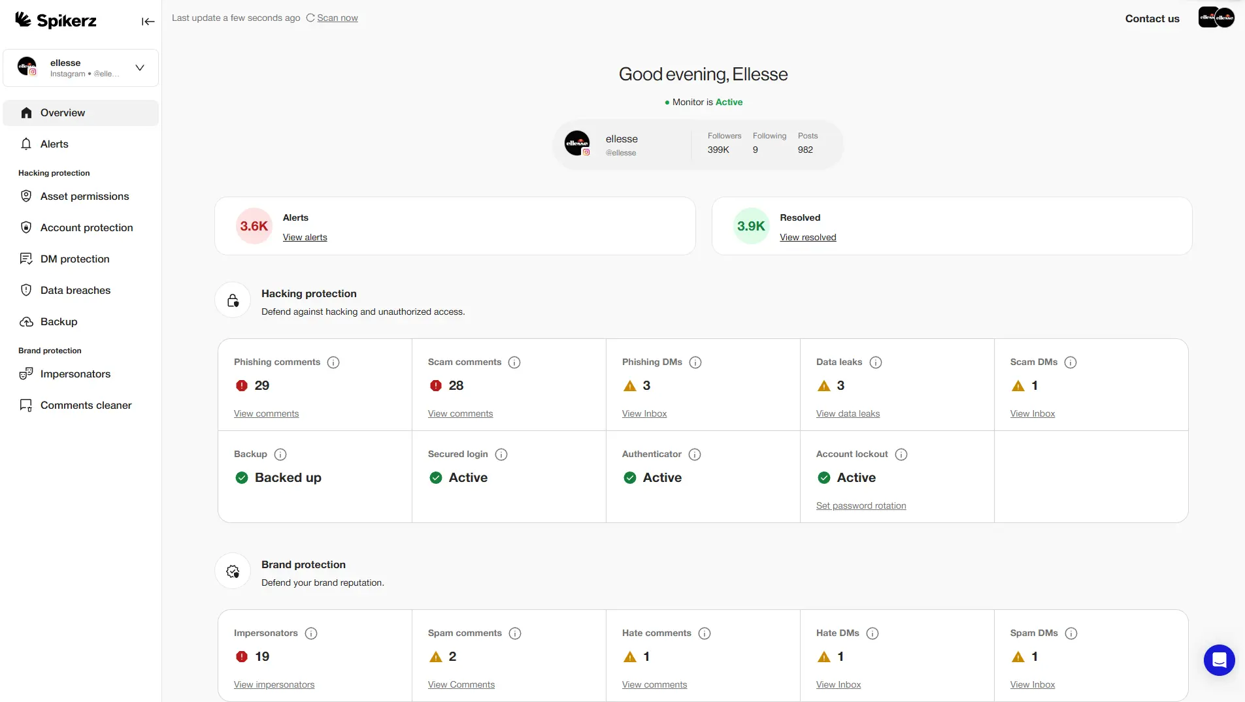The image size is (1245, 702).
Task: Open the user avatar menu top right
Action: click(x=1216, y=18)
